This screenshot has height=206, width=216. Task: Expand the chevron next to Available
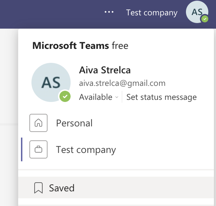click(116, 97)
